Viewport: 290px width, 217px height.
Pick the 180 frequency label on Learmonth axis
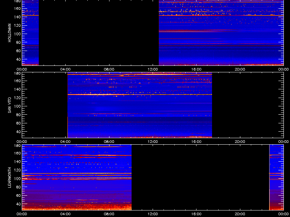[x=18, y=146]
